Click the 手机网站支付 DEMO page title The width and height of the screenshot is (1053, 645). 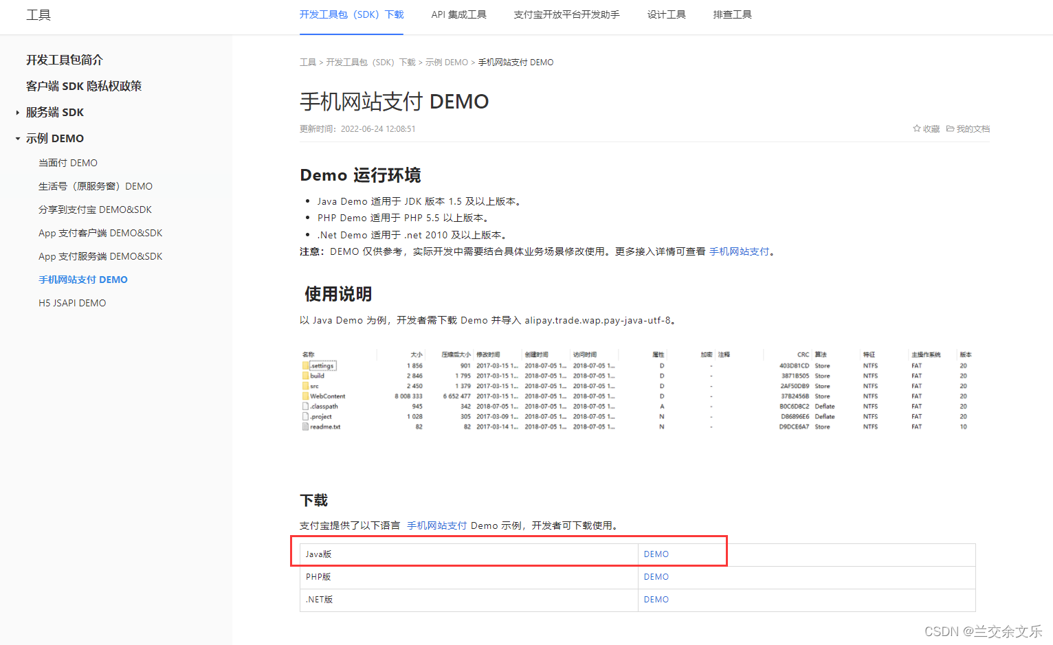[x=395, y=102]
